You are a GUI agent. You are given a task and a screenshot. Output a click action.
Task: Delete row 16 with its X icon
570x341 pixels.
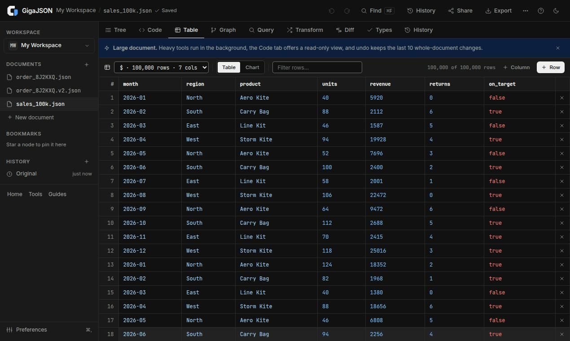coord(562,306)
